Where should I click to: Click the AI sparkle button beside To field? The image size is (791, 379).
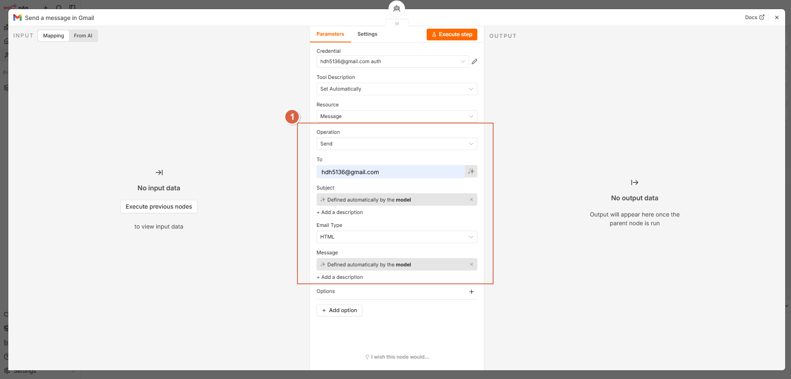click(x=471, y=172)
